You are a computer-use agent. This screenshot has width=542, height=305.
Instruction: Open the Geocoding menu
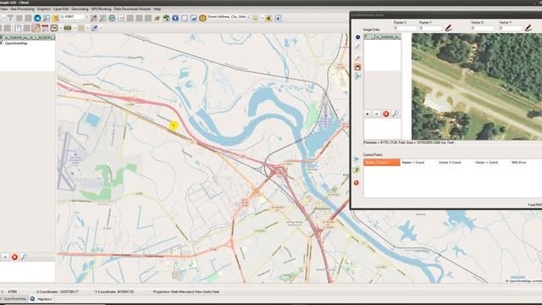(x=80, y=9)
